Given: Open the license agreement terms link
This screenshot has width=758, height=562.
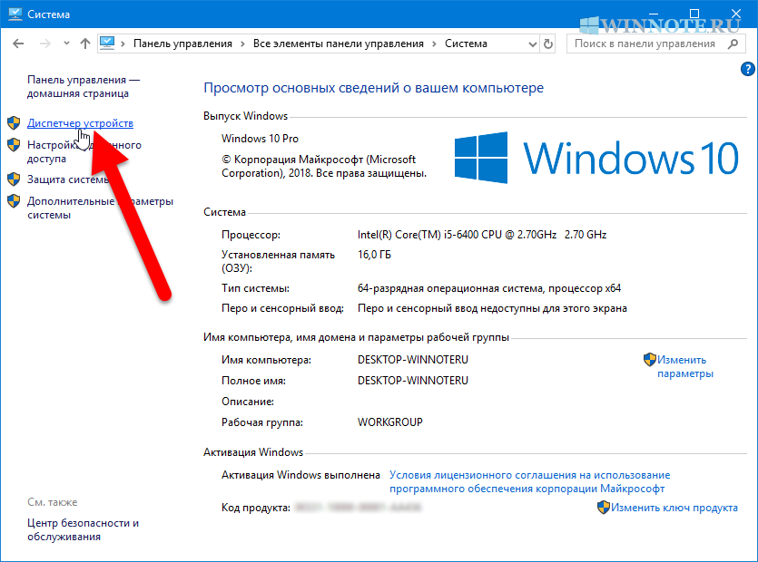Looking at the screenshot, I should tap(530, 482).
